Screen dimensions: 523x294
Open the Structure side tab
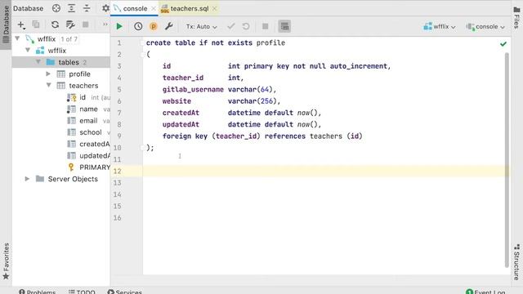pyautogui.click(x=516, y=261)
